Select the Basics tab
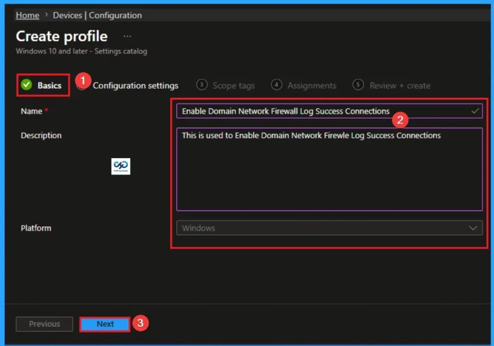 click(48, 85)
